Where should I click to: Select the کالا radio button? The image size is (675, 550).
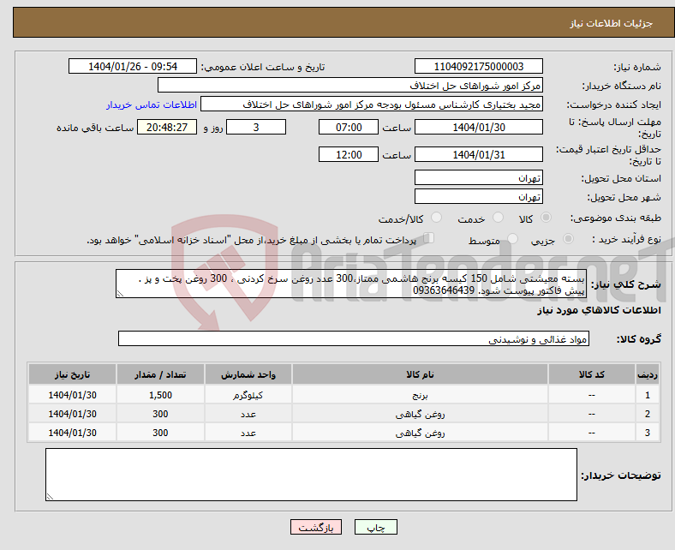(x=546, y=218)
